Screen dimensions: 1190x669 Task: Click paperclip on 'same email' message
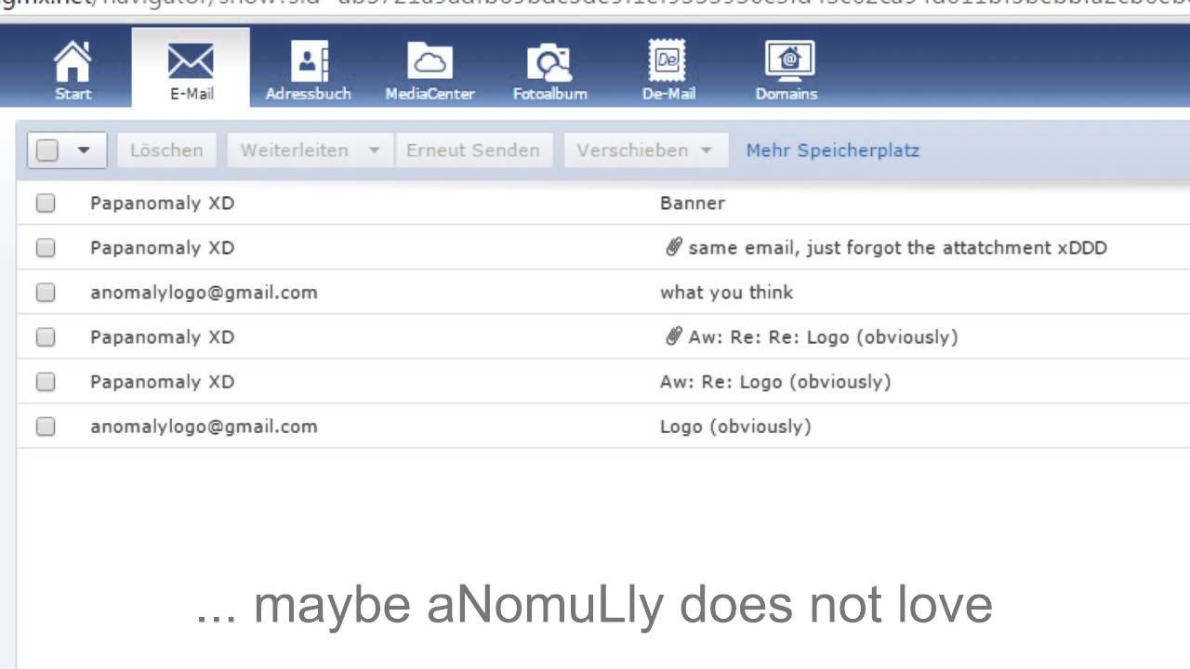(x=674, y=247)
